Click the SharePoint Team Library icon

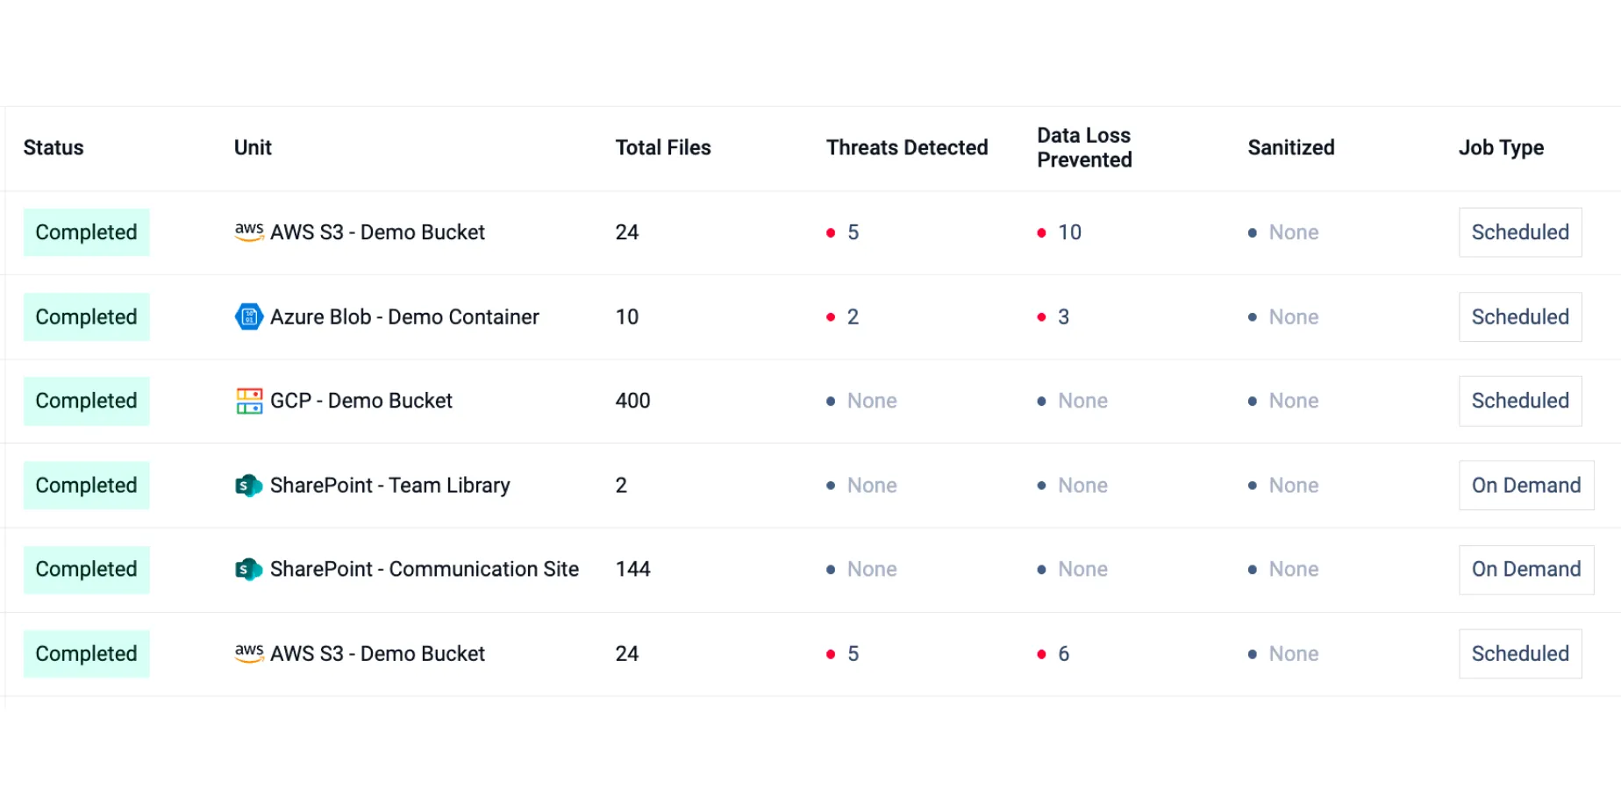(249, 486)
